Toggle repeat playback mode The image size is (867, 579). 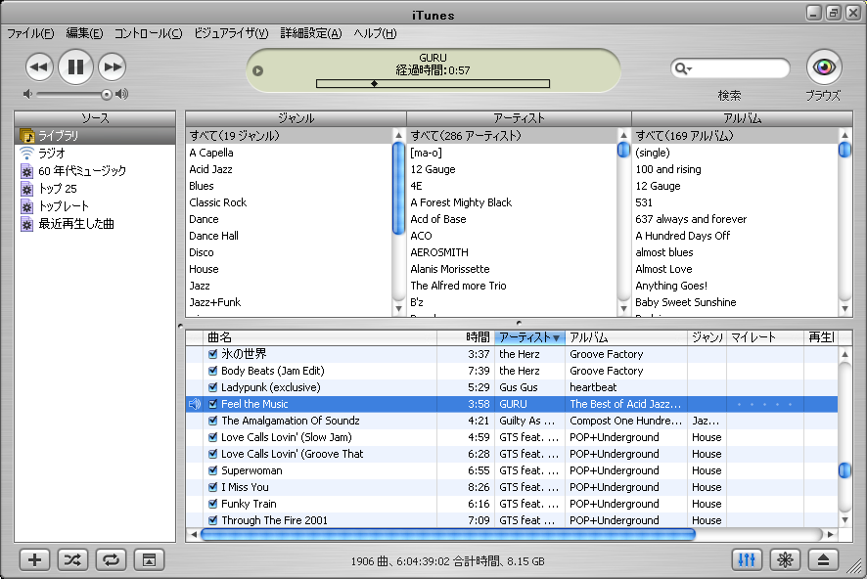coord(111,559)
